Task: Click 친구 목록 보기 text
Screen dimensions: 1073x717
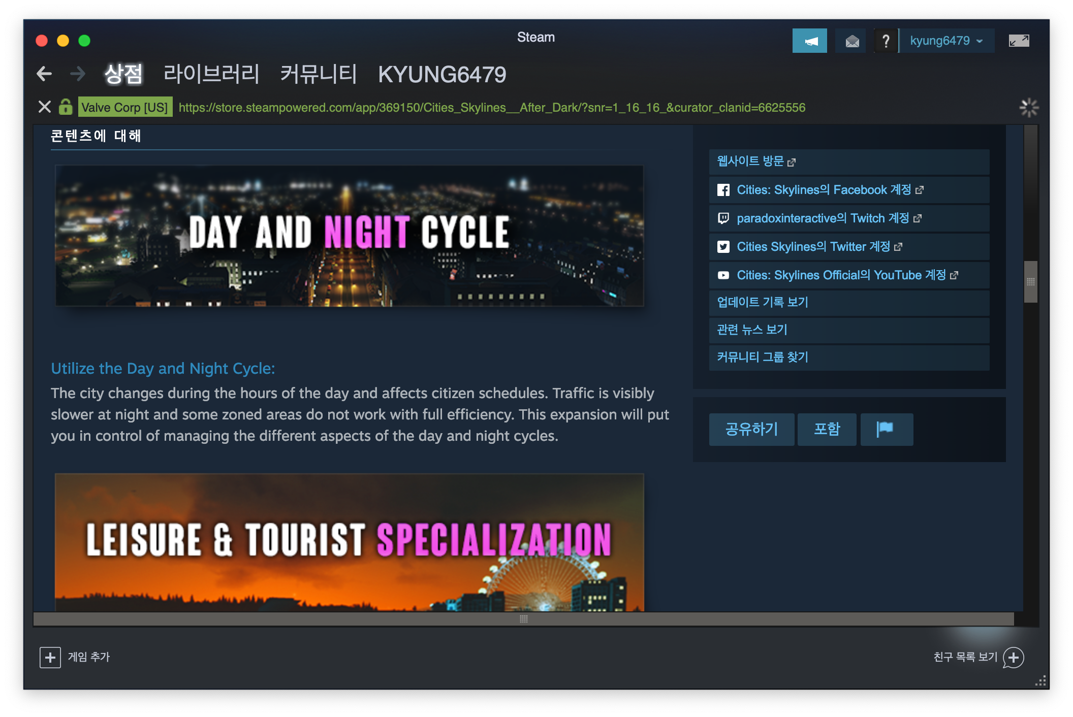Action: (965, 657)
